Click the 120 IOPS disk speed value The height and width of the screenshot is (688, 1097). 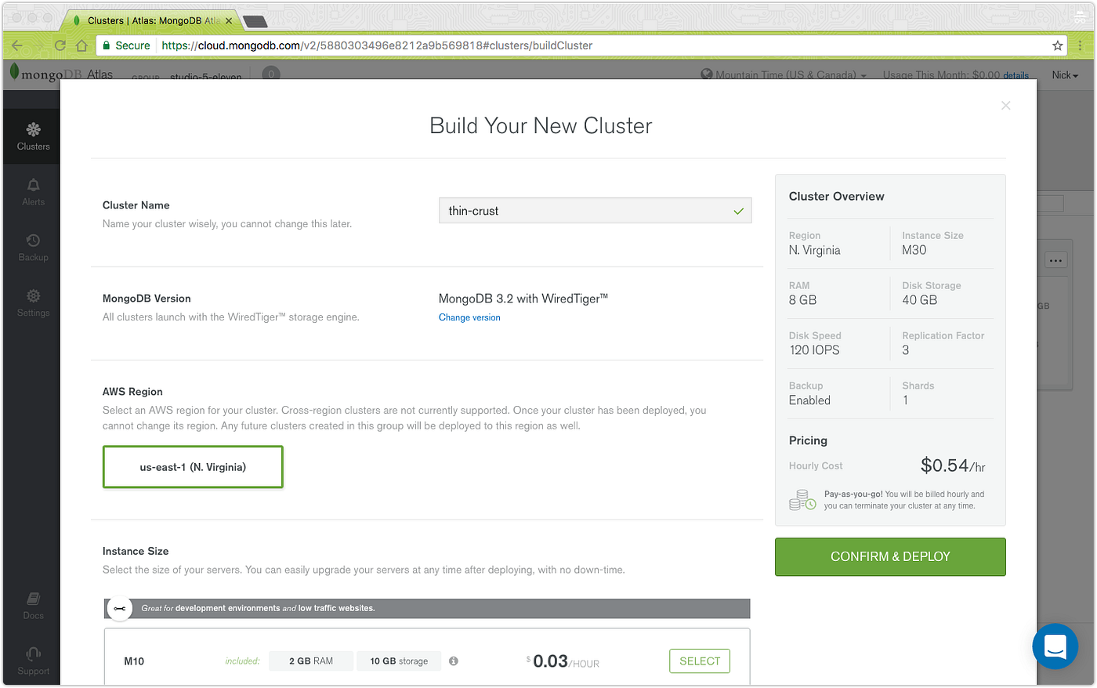tap(814, 350)
